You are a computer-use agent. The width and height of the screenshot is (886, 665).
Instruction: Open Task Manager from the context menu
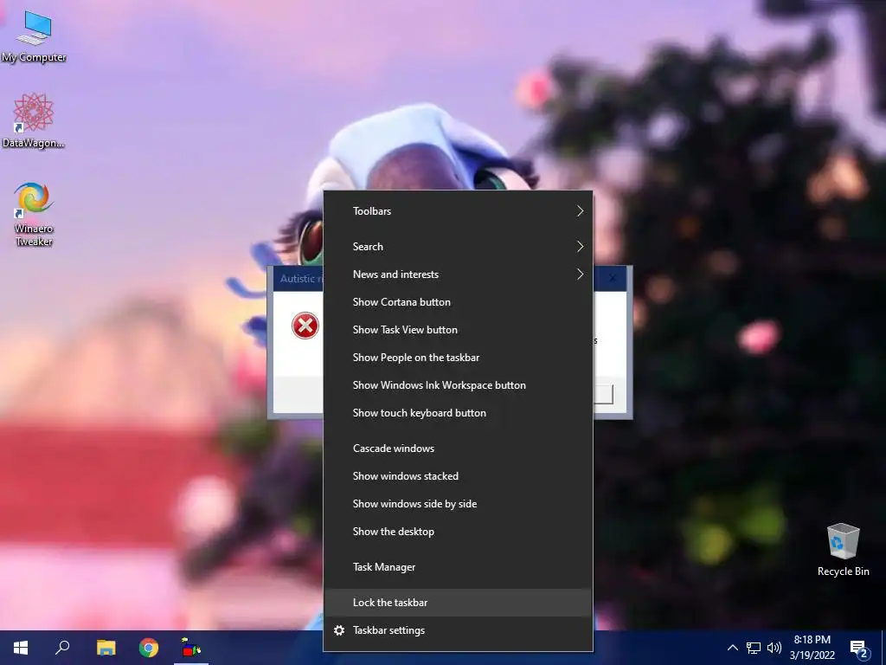click(458, 567)
